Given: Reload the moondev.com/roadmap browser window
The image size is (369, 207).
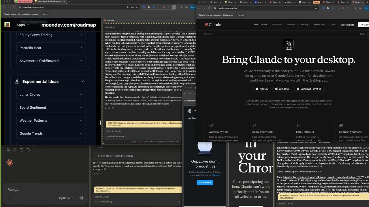Looking at the screenshot, I should [14, 7].
